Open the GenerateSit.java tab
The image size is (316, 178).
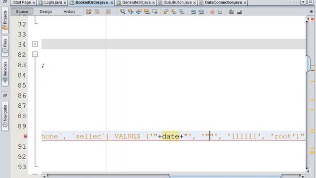pyautogui.click(x=136, y=2)
